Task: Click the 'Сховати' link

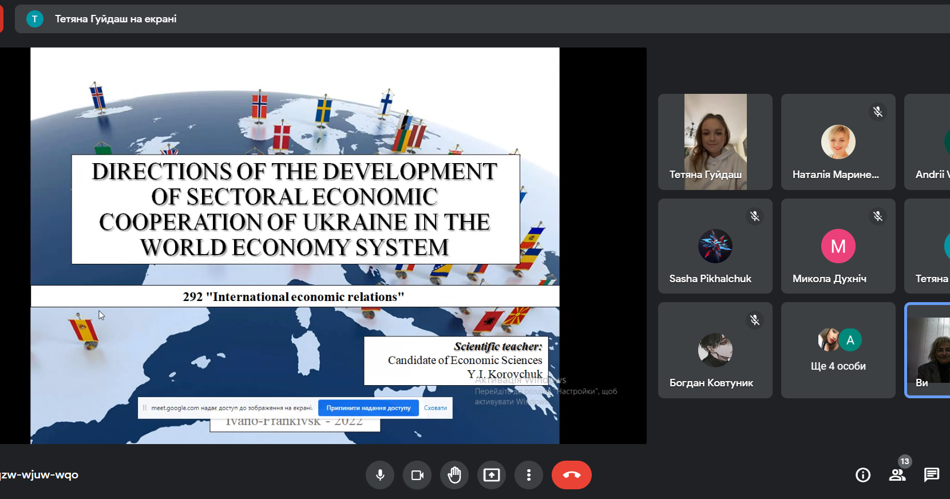Action: [436, 408]
